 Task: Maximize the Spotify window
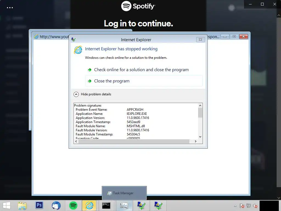[x=262, y=4]
